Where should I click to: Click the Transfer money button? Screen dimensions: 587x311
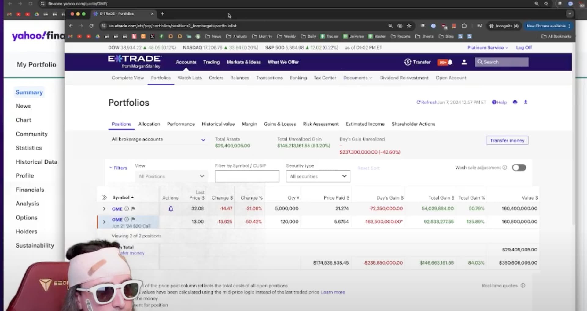pos(507,140)
